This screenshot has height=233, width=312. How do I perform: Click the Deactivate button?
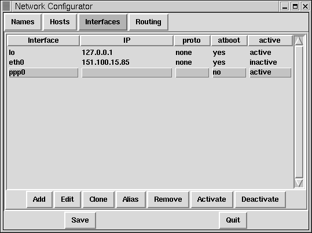coord(260,199)
